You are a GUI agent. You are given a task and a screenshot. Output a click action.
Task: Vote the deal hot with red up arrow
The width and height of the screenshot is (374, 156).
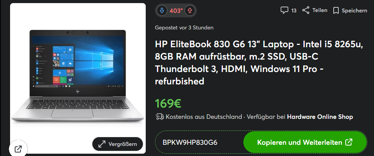[x=190, y=10]
